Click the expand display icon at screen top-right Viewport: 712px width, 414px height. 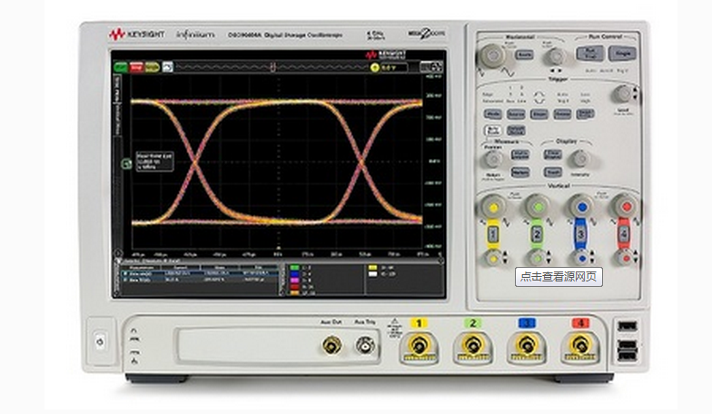tap(430, 67)
